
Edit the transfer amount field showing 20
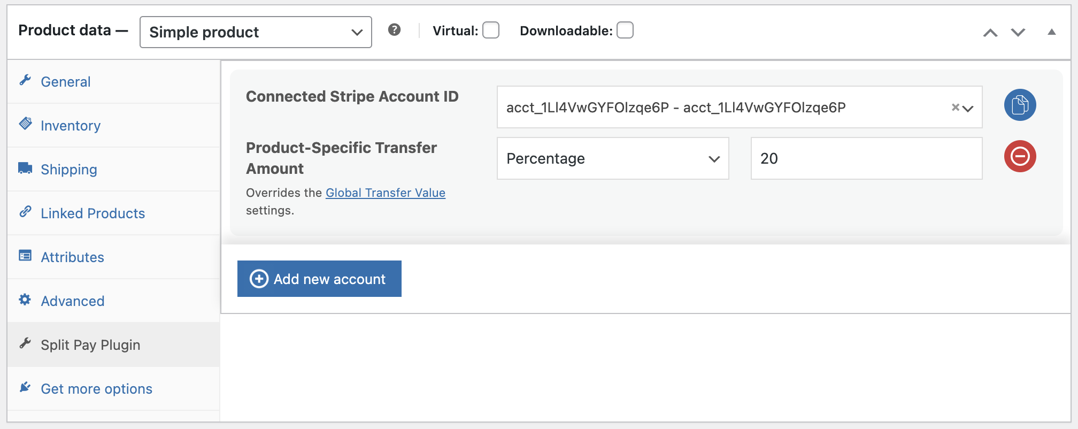click(x=866, y=158)
